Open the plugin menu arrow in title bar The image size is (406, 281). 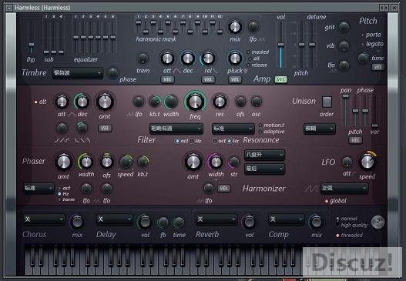tap(9, 8)
